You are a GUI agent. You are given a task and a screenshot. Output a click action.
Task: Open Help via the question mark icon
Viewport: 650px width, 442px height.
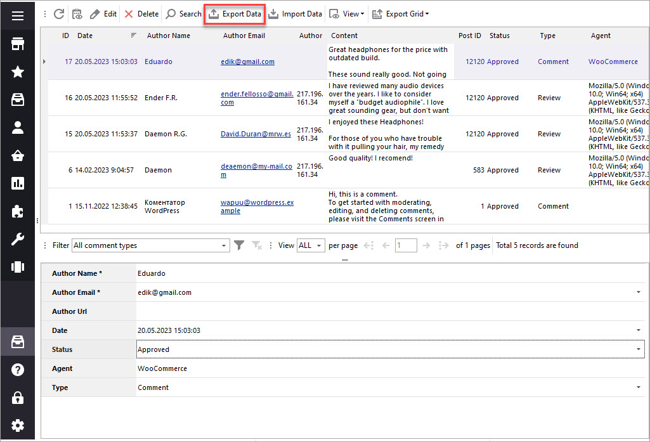coord(17,369)
